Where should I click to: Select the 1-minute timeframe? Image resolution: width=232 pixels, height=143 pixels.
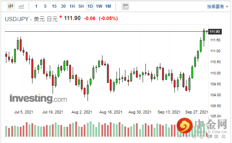pyautogui.click(x=36, y=6)
